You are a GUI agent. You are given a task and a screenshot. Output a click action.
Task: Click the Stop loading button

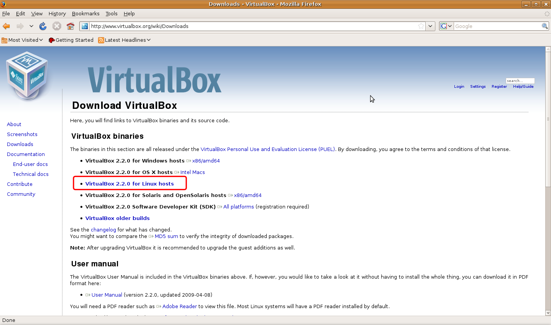tap(57, 26)
